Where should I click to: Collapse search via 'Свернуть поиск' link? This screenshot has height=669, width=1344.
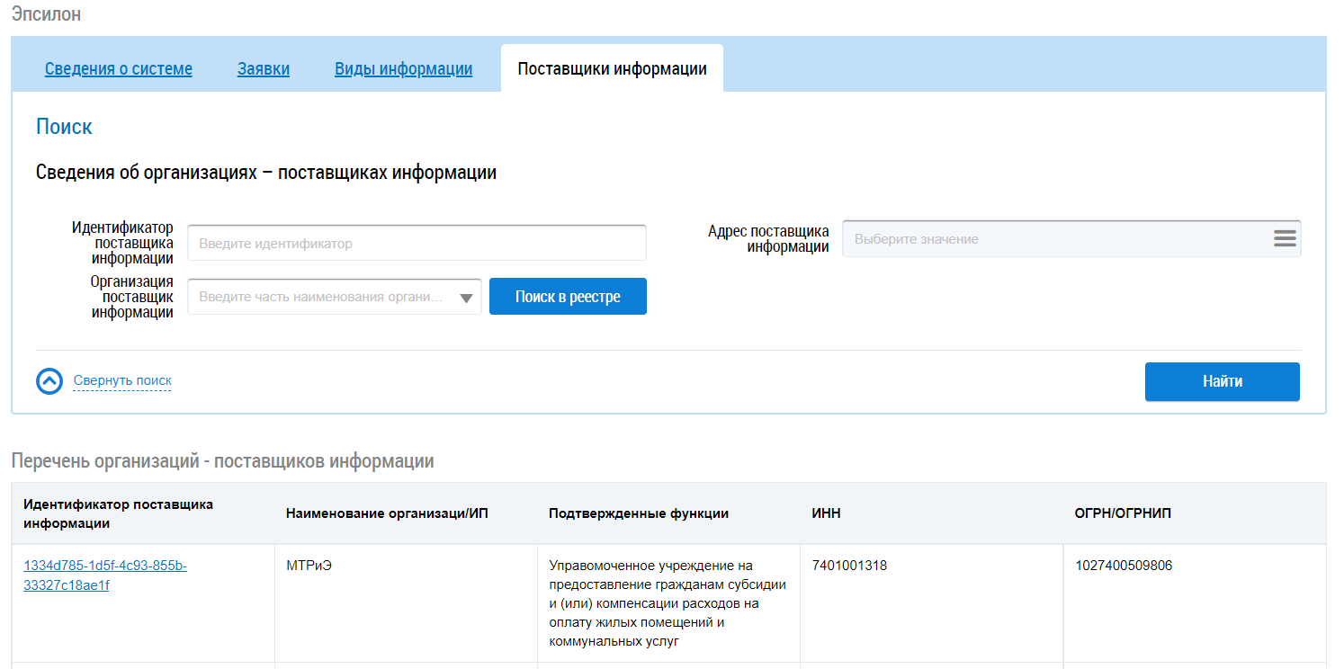coord(122,381)
